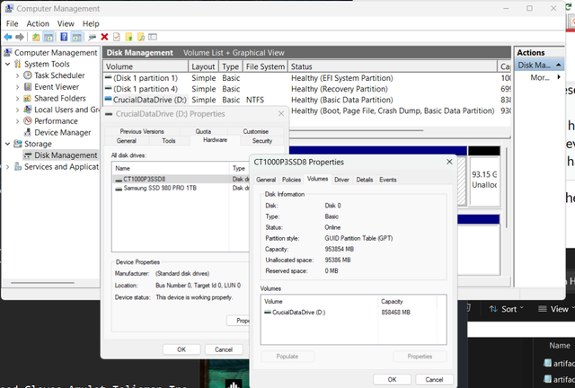Toggle Show/Hide Action Pane toolbar icon
Screen dimensions: 575x388
tap(76, 37)
